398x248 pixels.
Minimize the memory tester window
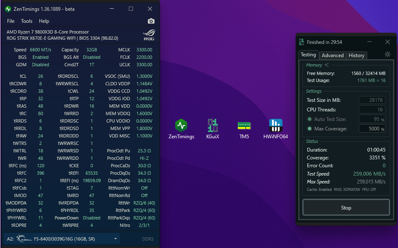[369, 42]
